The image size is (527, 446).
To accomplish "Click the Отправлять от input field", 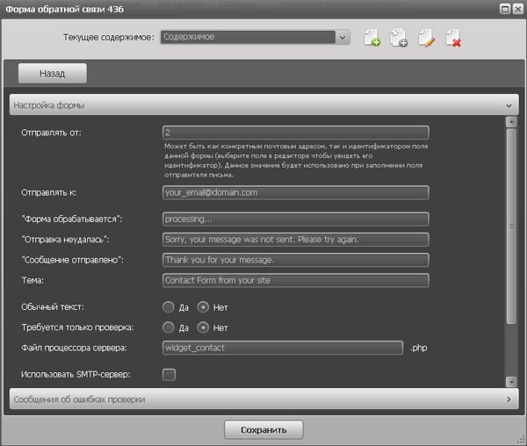I will tap(295, 133).
